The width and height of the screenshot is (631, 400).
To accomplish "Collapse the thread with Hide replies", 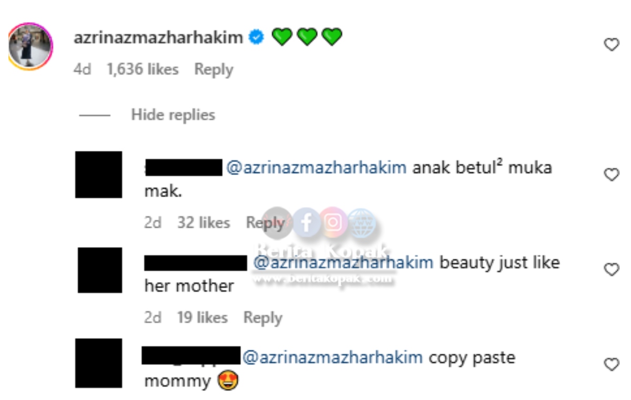I will 173,115.
